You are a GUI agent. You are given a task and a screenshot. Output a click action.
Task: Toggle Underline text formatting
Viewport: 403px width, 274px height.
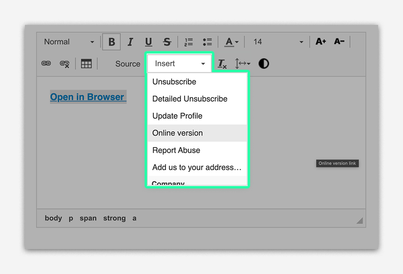tap(148, 42)
